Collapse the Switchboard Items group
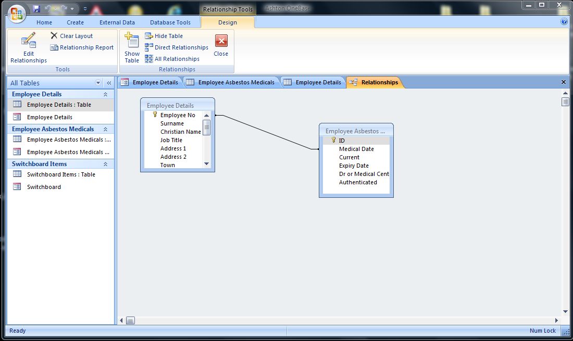573x341 pixels. [x=105, y=165]
